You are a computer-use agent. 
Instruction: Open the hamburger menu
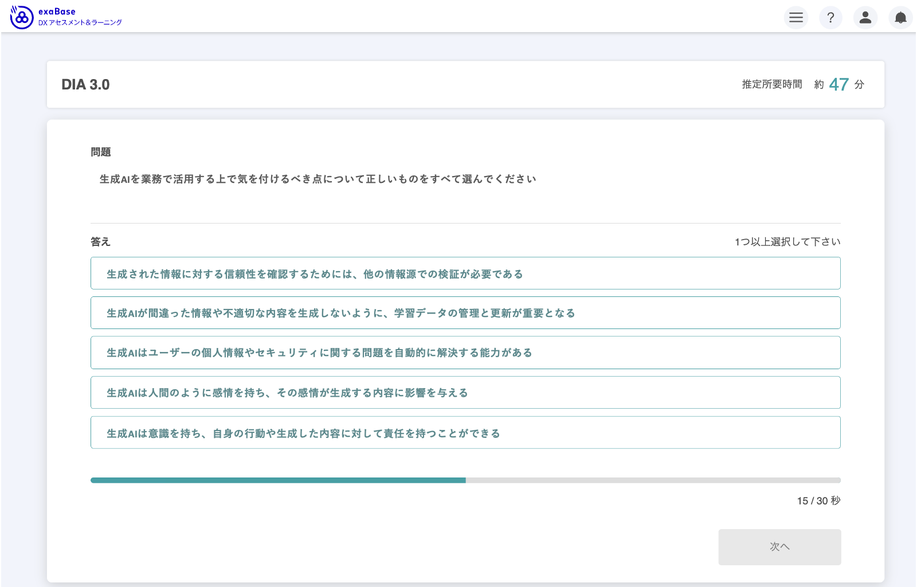pyautogui.click(x=796, y=17)
